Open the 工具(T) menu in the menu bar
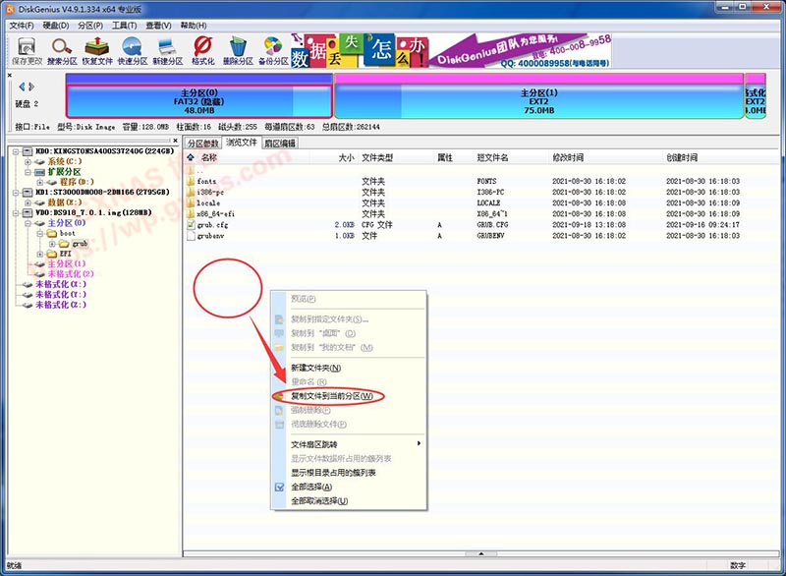This screenshot has height=576, width=786. pyautogui.click(x=124, y=25)
